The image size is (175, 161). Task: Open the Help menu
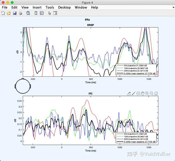coord(94,7)
